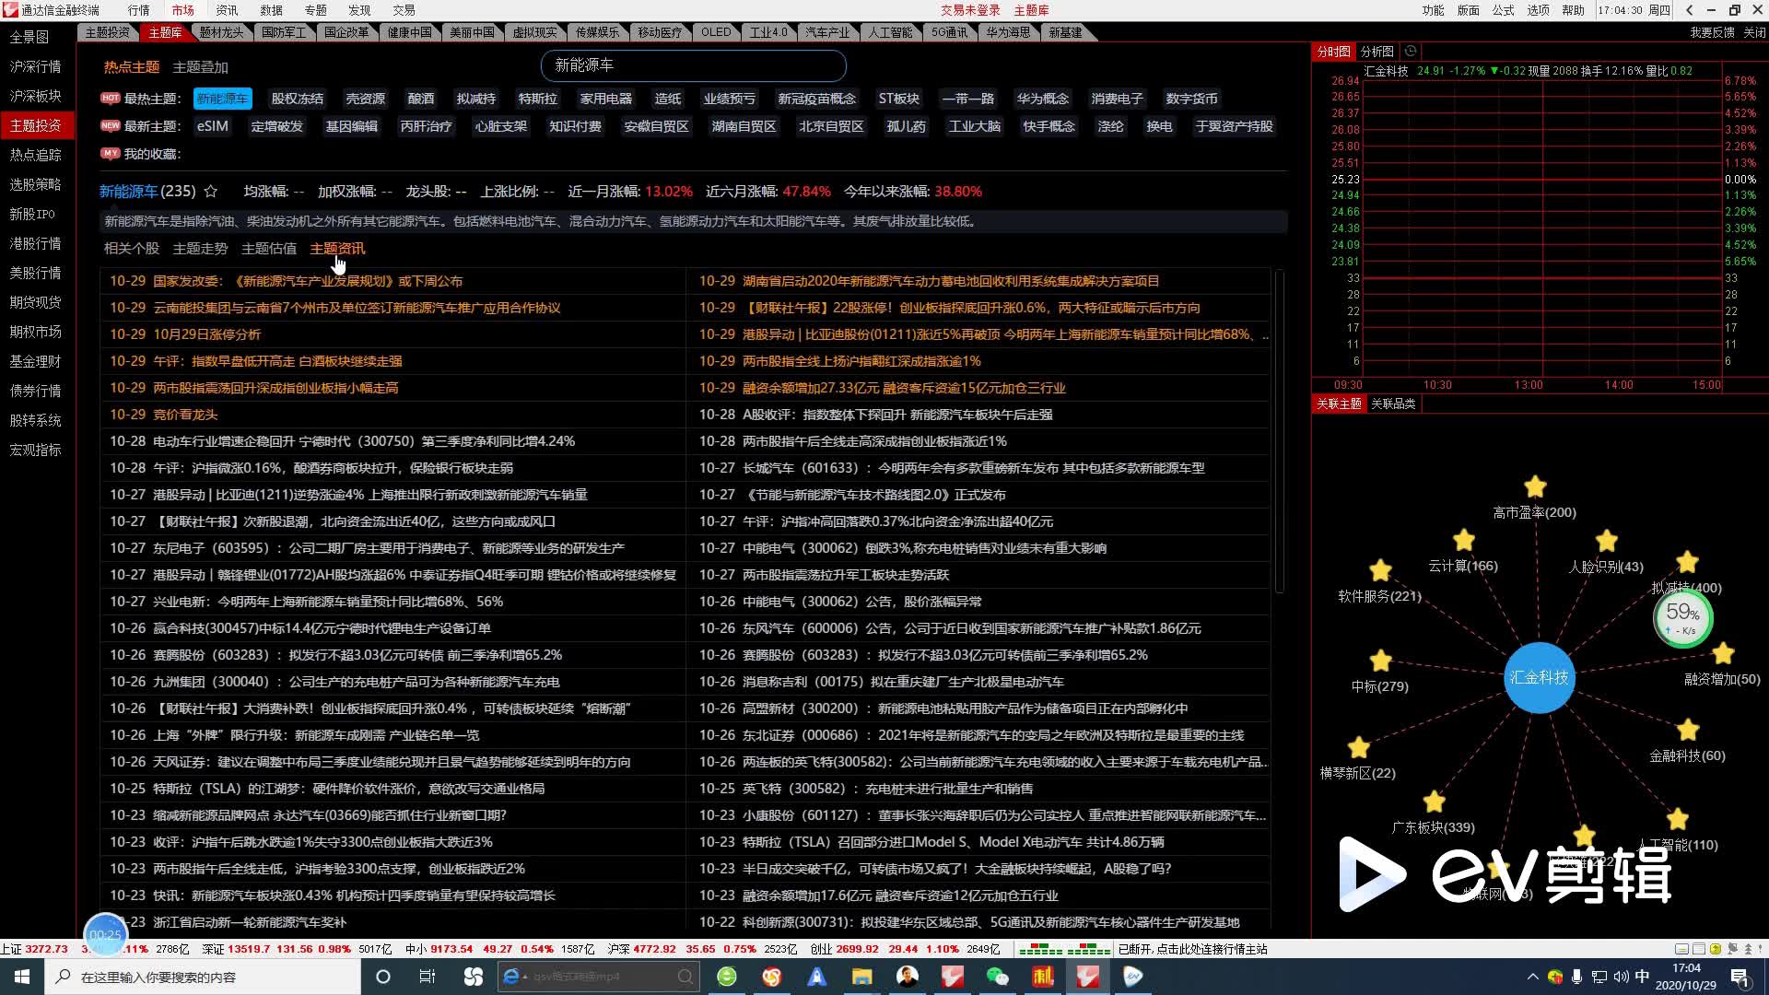
Task: Click the 汇金科技 center circle node
Action: pos(1539,678)
